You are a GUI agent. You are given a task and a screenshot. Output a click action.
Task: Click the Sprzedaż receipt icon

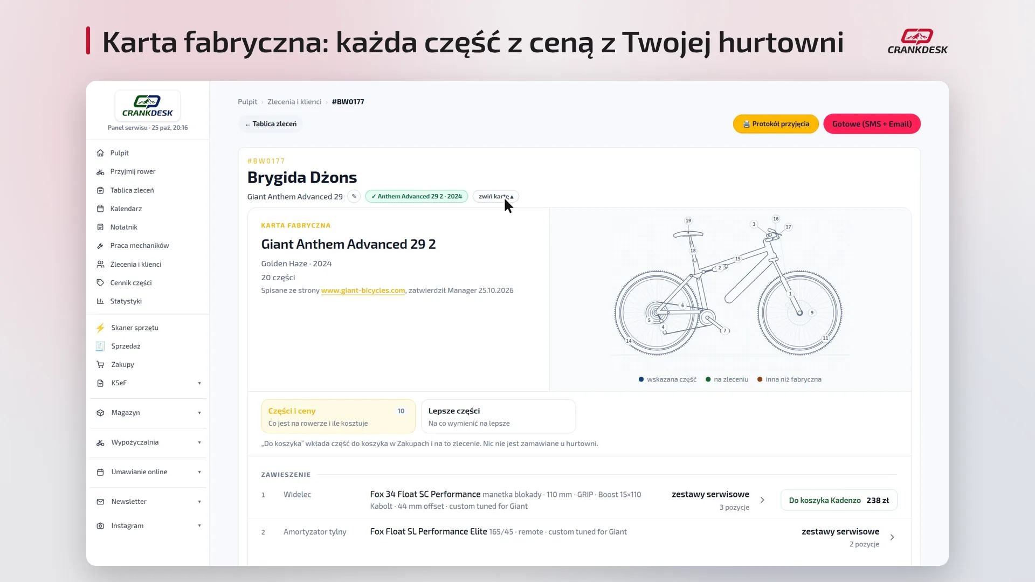click(100, 346)
